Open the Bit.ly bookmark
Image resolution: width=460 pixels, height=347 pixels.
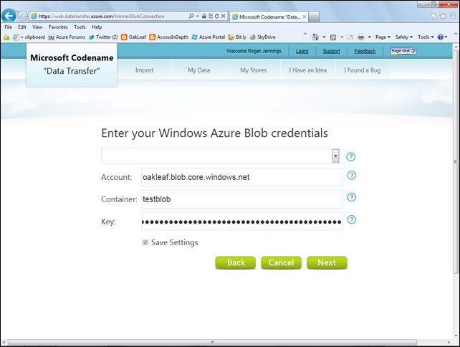click(237, 37)
